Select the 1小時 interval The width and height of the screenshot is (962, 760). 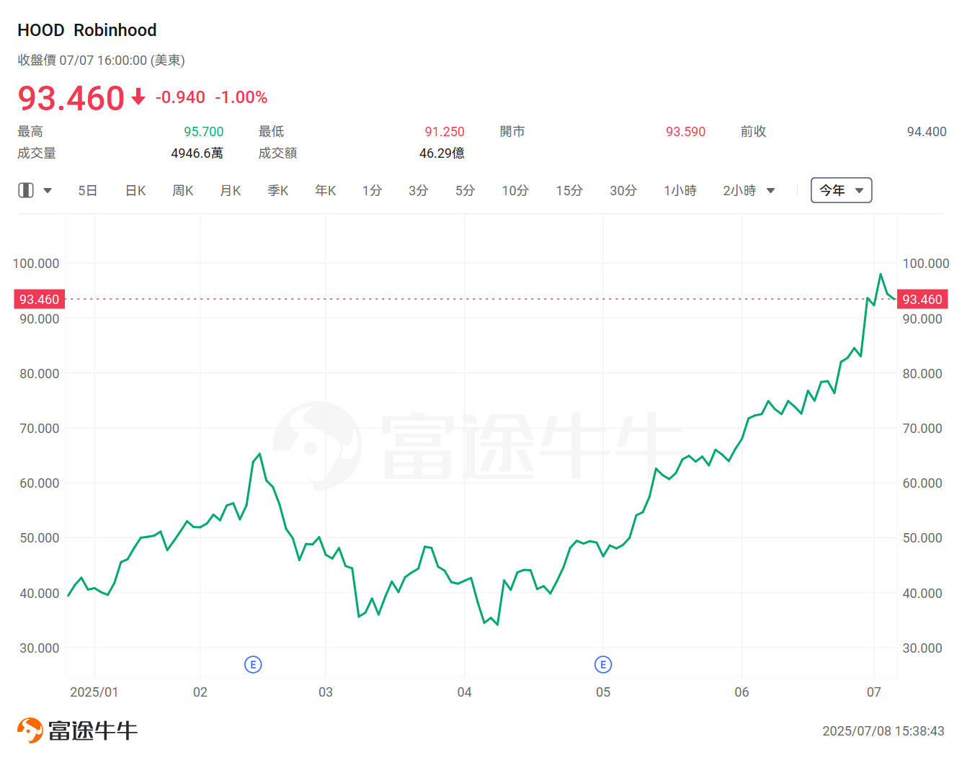(680, 190)
